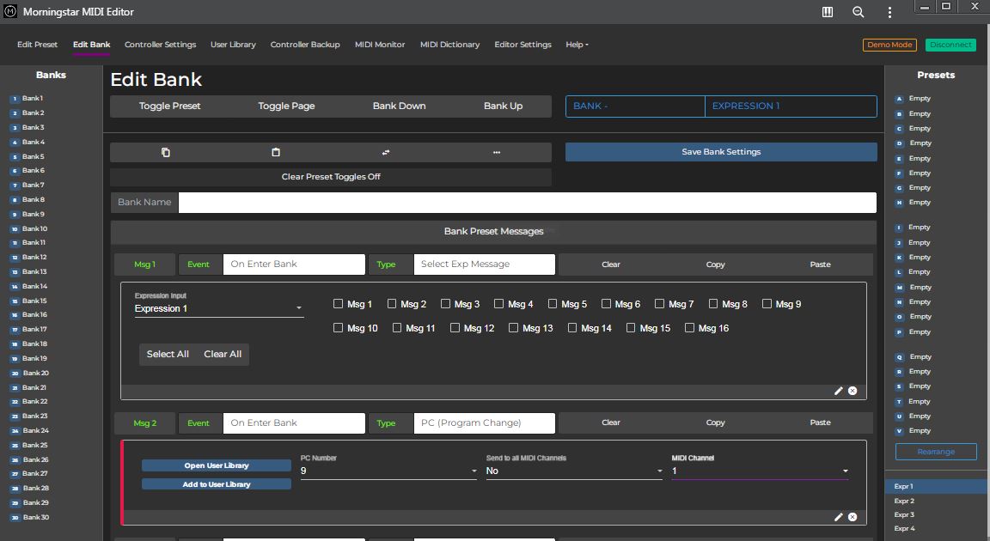The image size is (990, 541).
Task: Click the swap bank arrows icon
Action: click(386, 152)
